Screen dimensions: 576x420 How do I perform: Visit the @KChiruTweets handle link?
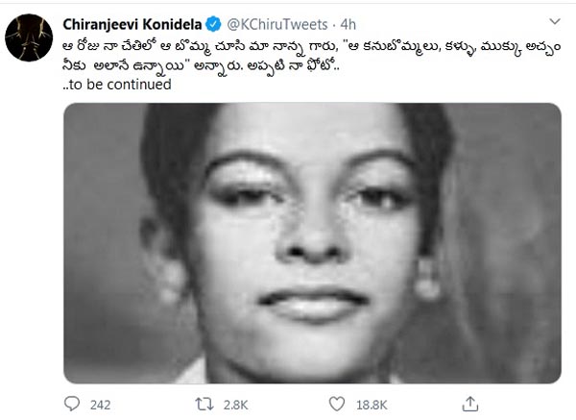277,24
